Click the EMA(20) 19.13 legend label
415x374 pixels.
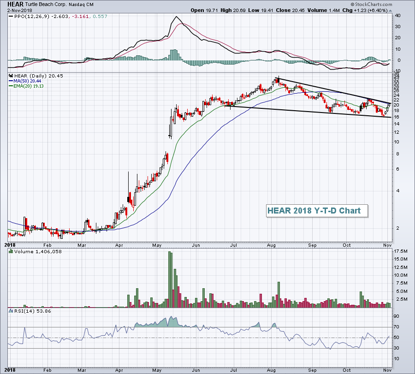pos(29,86)
